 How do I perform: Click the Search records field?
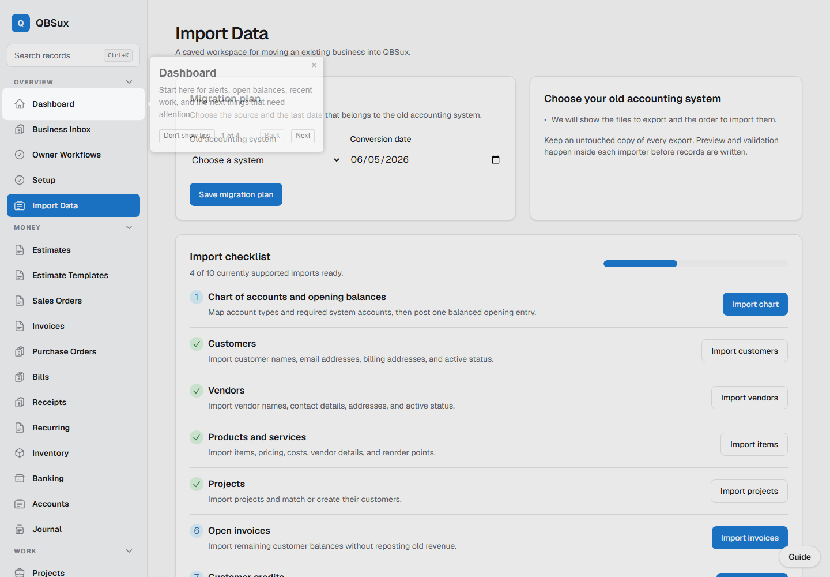pos(73,55)
